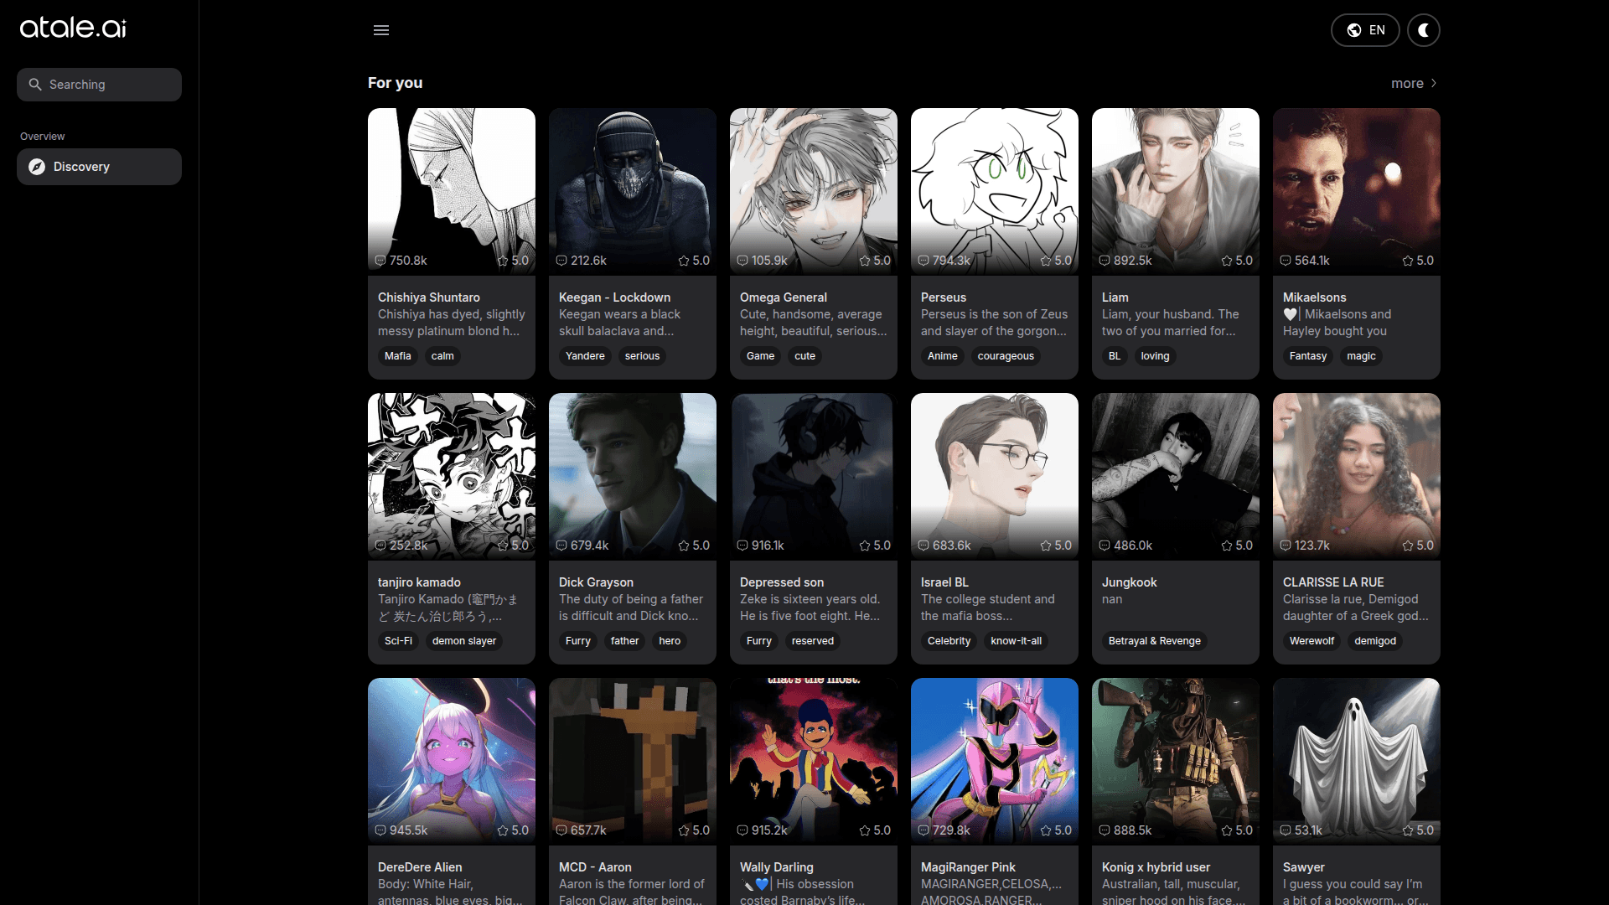Select the Yandere tag on Keegan card

pos(585,356)
